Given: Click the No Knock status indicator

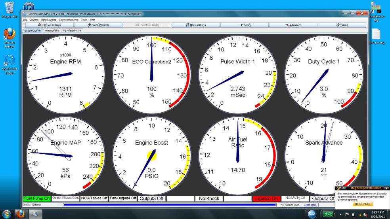Looking at the screenshot, I should pos(208,198).
